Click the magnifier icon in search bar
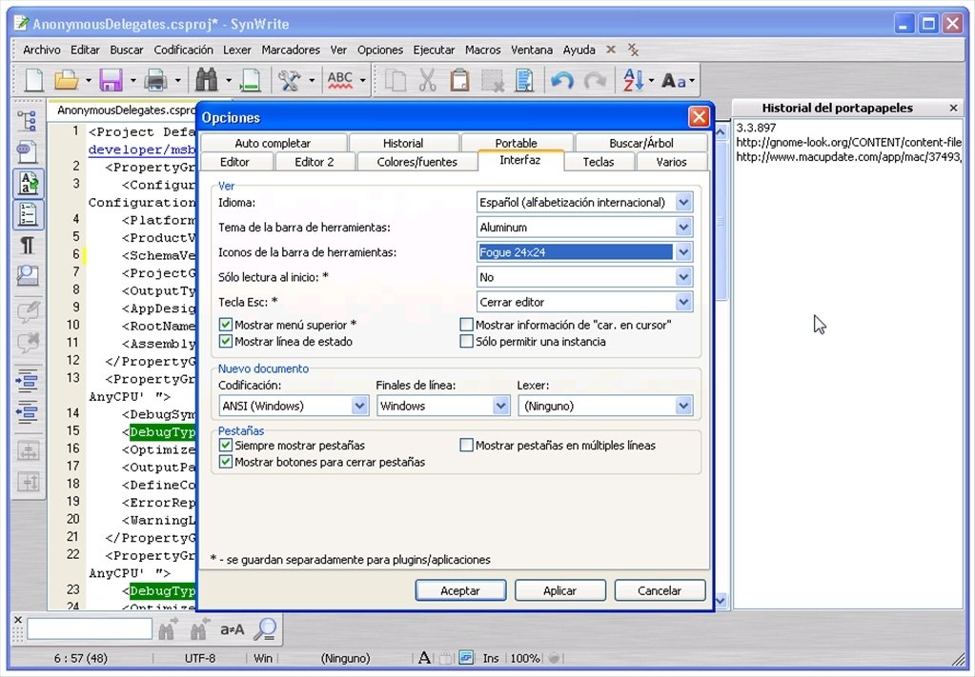 [266, 629]
